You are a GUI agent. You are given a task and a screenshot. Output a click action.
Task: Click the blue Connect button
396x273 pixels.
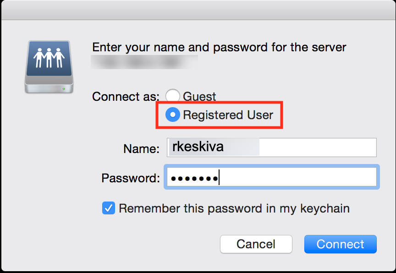coord(341,244)
